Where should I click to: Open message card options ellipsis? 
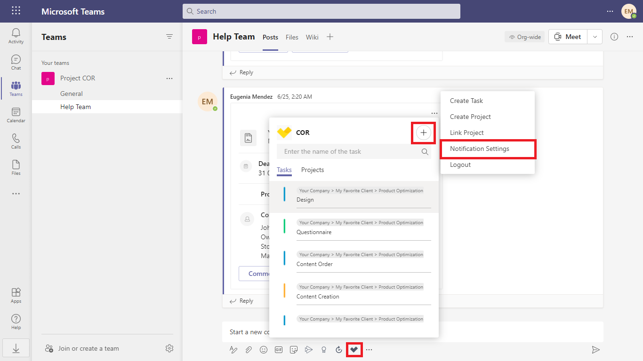pyautogui.click(x=434, y=113)
